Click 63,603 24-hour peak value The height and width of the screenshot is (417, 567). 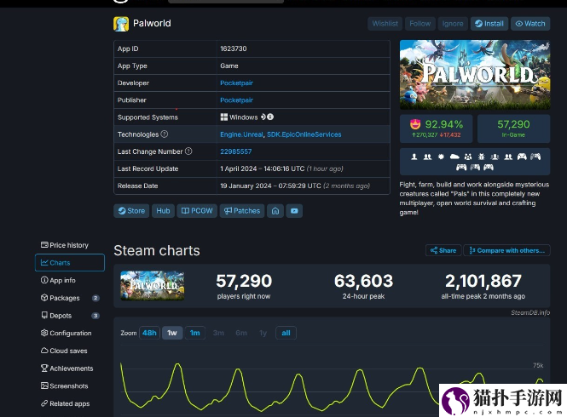click(x=363, y=281)
